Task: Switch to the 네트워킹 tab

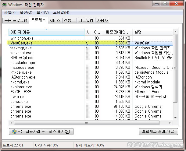Action: coord(86,21)
